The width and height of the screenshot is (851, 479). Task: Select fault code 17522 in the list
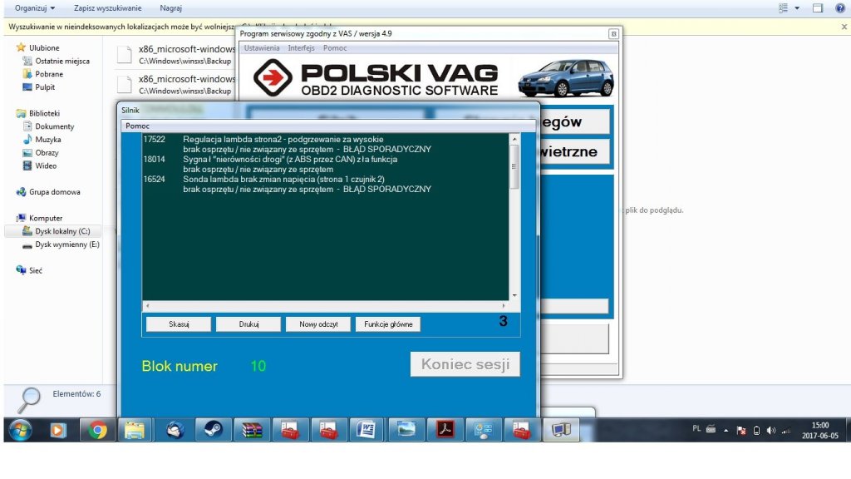coord(154,139)
